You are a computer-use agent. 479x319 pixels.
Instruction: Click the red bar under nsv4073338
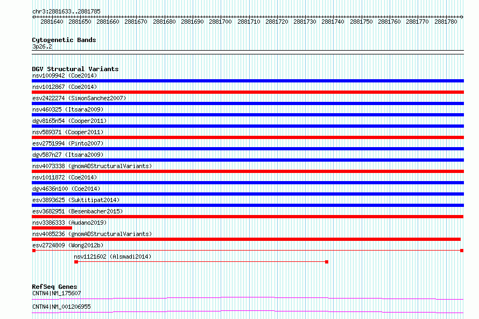click(x=248, y=171)
